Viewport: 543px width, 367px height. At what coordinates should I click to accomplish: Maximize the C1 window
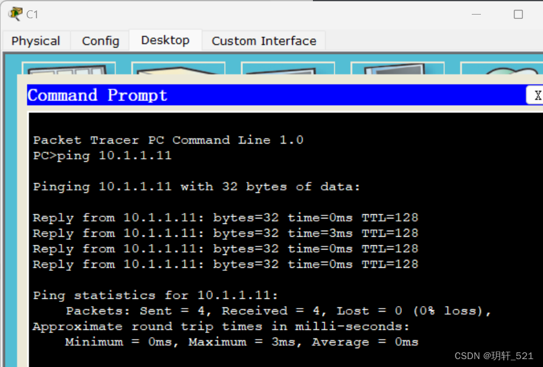click(518, 15)
